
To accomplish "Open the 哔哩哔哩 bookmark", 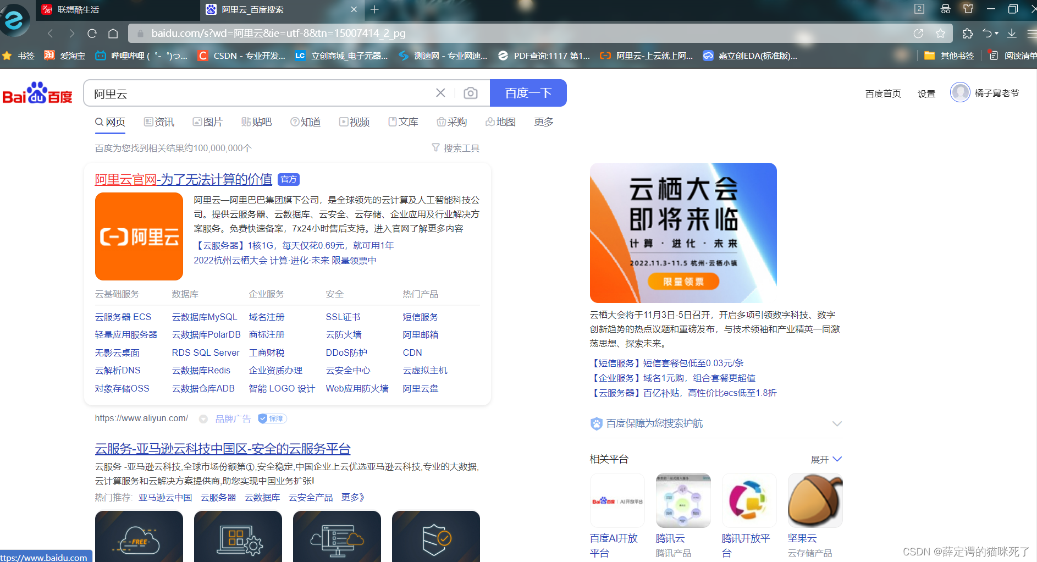I will point(141,56).
